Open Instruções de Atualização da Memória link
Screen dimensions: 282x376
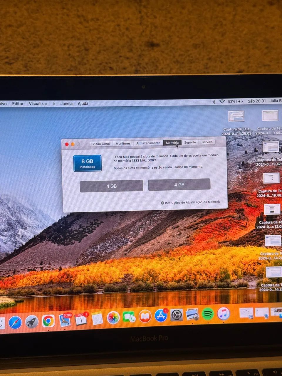click(x=192, y=202)
